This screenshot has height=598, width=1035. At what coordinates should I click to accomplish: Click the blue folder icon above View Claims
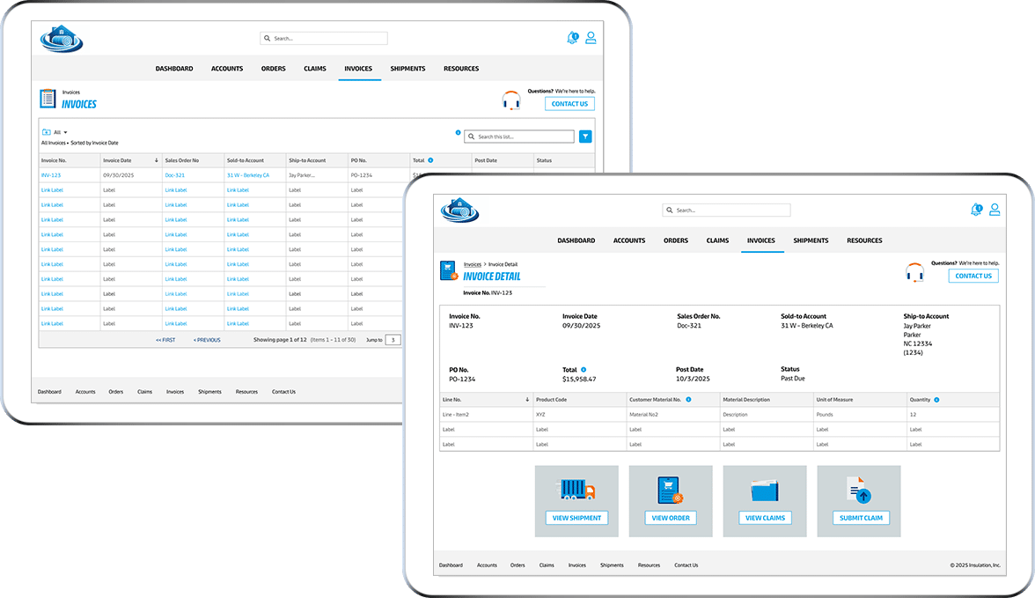coord(765,490)
